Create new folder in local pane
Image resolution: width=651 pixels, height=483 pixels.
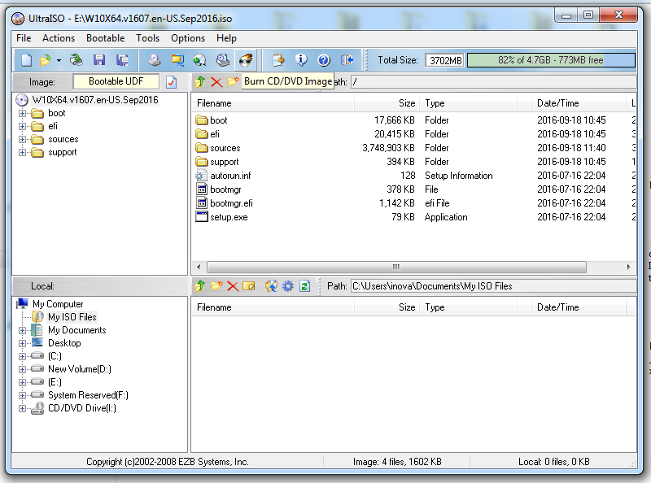216,286
